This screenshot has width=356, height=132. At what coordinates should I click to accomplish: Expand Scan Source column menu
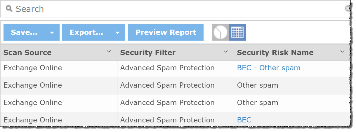coord(109,52)
